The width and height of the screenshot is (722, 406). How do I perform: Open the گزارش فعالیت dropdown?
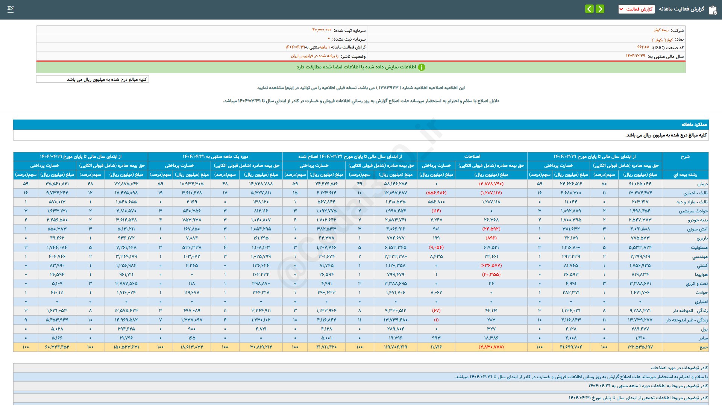(636, 9)
